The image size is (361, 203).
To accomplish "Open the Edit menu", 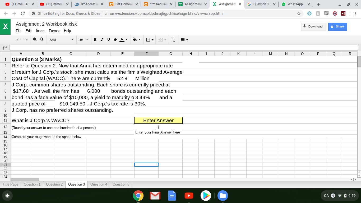I will tap(29, 31).
